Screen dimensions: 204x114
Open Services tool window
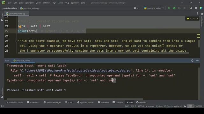[141, 102]
